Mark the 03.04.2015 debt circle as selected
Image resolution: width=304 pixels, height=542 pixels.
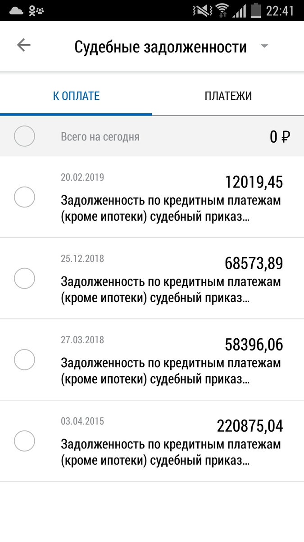pos(24,441)
